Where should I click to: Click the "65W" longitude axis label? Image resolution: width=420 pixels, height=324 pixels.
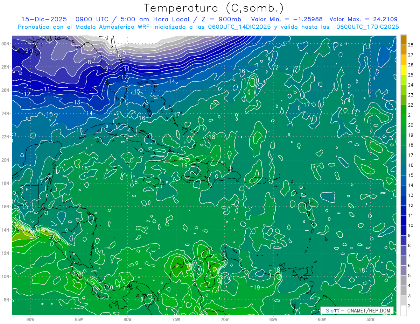273,319
